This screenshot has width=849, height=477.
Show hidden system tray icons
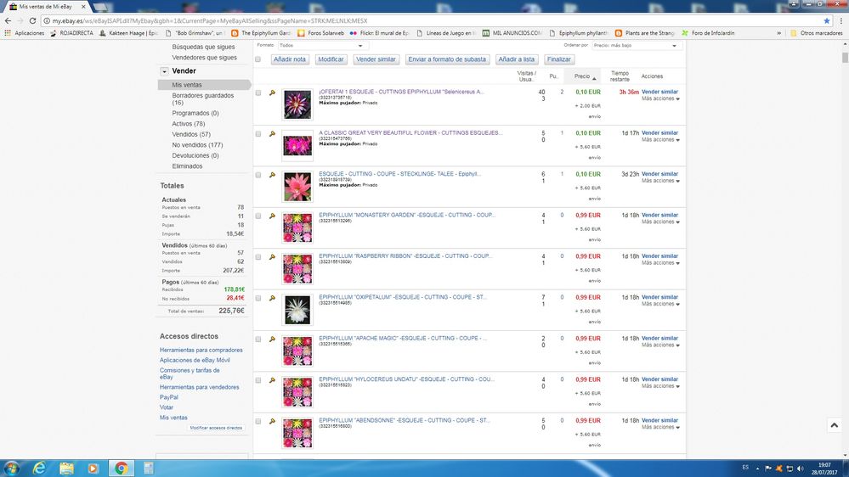pos(757,469)
